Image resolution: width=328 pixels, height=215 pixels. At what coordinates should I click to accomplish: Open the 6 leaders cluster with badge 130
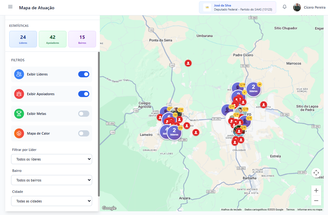(169, 117)
